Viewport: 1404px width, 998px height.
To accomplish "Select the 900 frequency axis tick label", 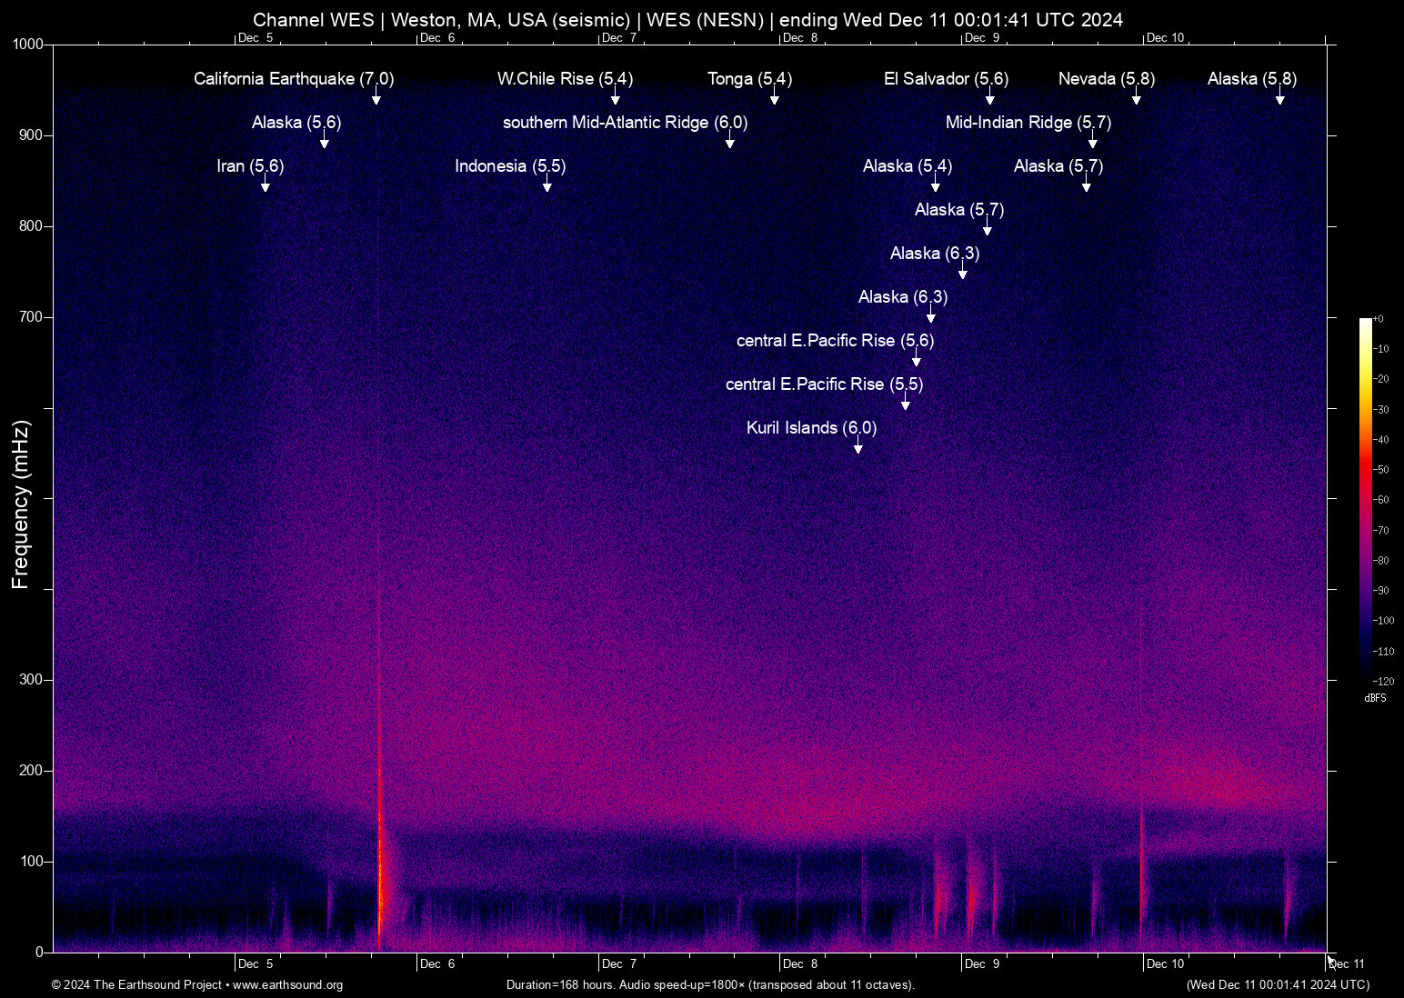I will pyautogui.click(x=32, y=135).
